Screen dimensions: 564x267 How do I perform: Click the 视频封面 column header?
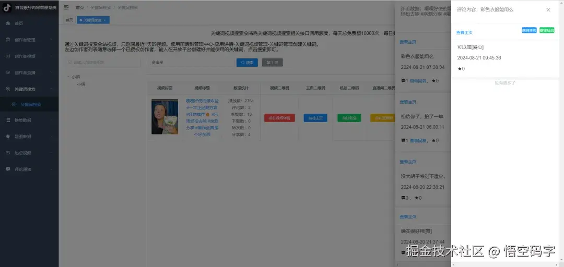coord(164,88)
